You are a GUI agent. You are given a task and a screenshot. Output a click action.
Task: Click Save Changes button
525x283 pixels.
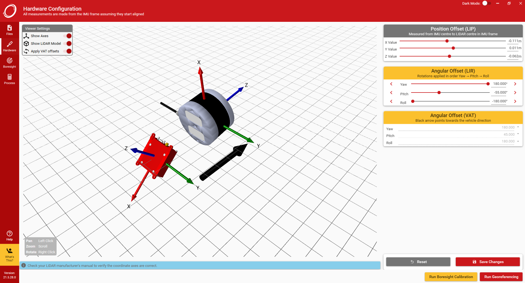point(488,262)
